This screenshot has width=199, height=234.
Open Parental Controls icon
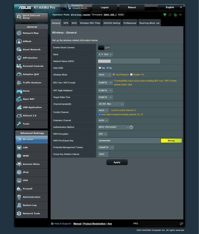pos(19,66)
